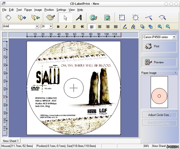
Task: Click the disc center hole crosshair
Action: tap(74, 88)
